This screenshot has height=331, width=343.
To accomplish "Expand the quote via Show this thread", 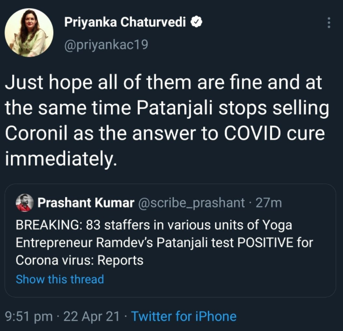I will pyautogui.click(x=60, y=279).
